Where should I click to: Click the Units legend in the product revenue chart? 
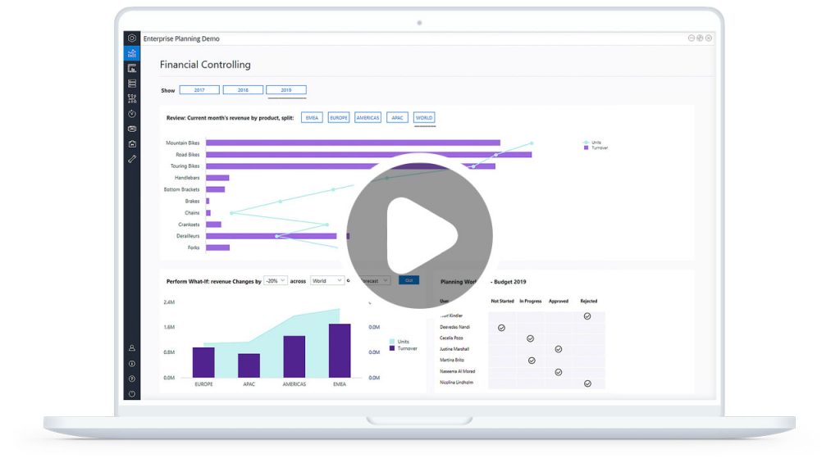click(x=592, y=143)
